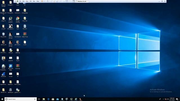Select the IDA Pro (64-bit) desktop shortcut
180x101 pixels.
coord(11,43)
